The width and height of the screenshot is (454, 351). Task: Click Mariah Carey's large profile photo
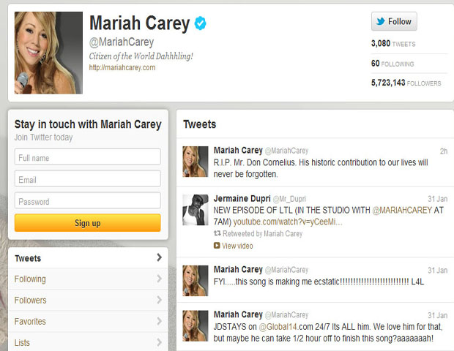point(48,53)
